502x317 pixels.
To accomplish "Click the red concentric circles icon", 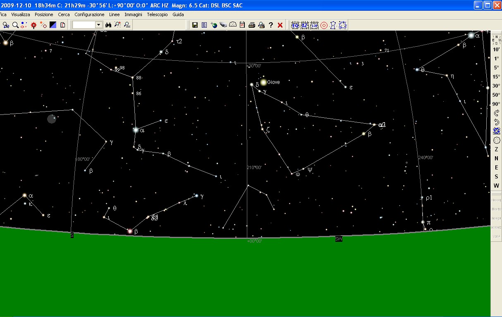I will 324,25.
